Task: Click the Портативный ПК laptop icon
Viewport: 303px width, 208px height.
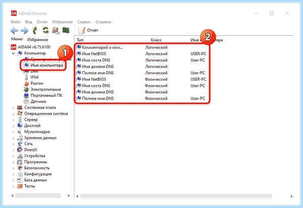Action: [26, 95]
